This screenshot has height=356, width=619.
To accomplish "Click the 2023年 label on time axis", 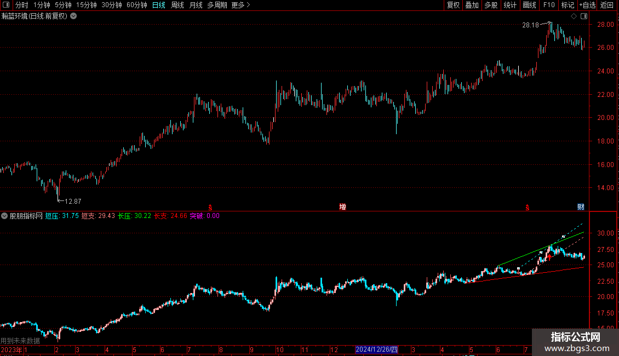I will click(x=12, y=349).
